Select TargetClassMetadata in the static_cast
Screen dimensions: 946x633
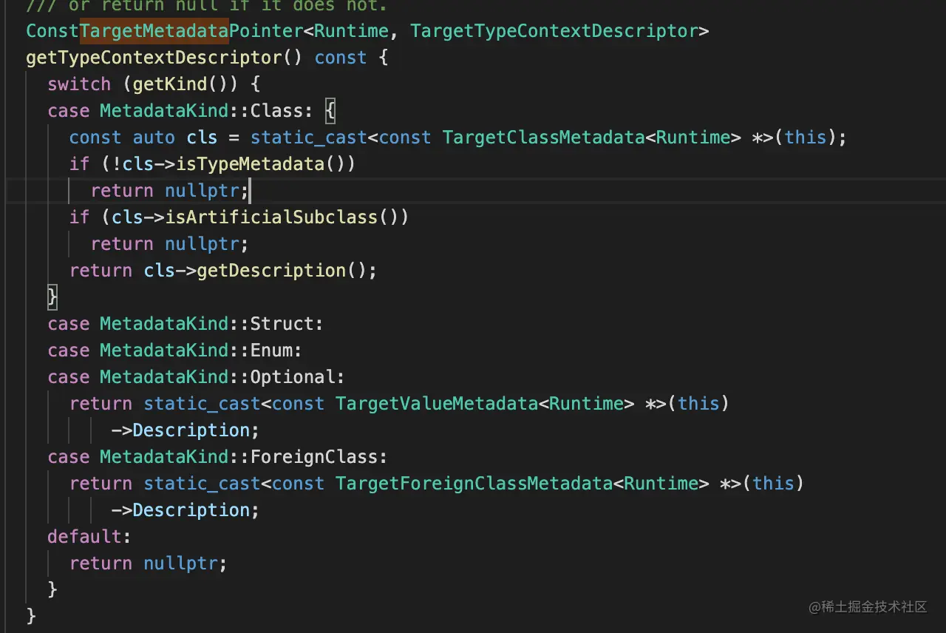click(x=544, y=138)
